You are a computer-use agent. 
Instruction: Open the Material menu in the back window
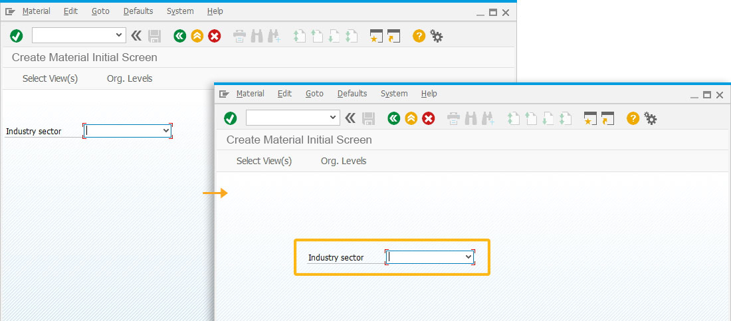pyautogui.click(x=37, y=11)
